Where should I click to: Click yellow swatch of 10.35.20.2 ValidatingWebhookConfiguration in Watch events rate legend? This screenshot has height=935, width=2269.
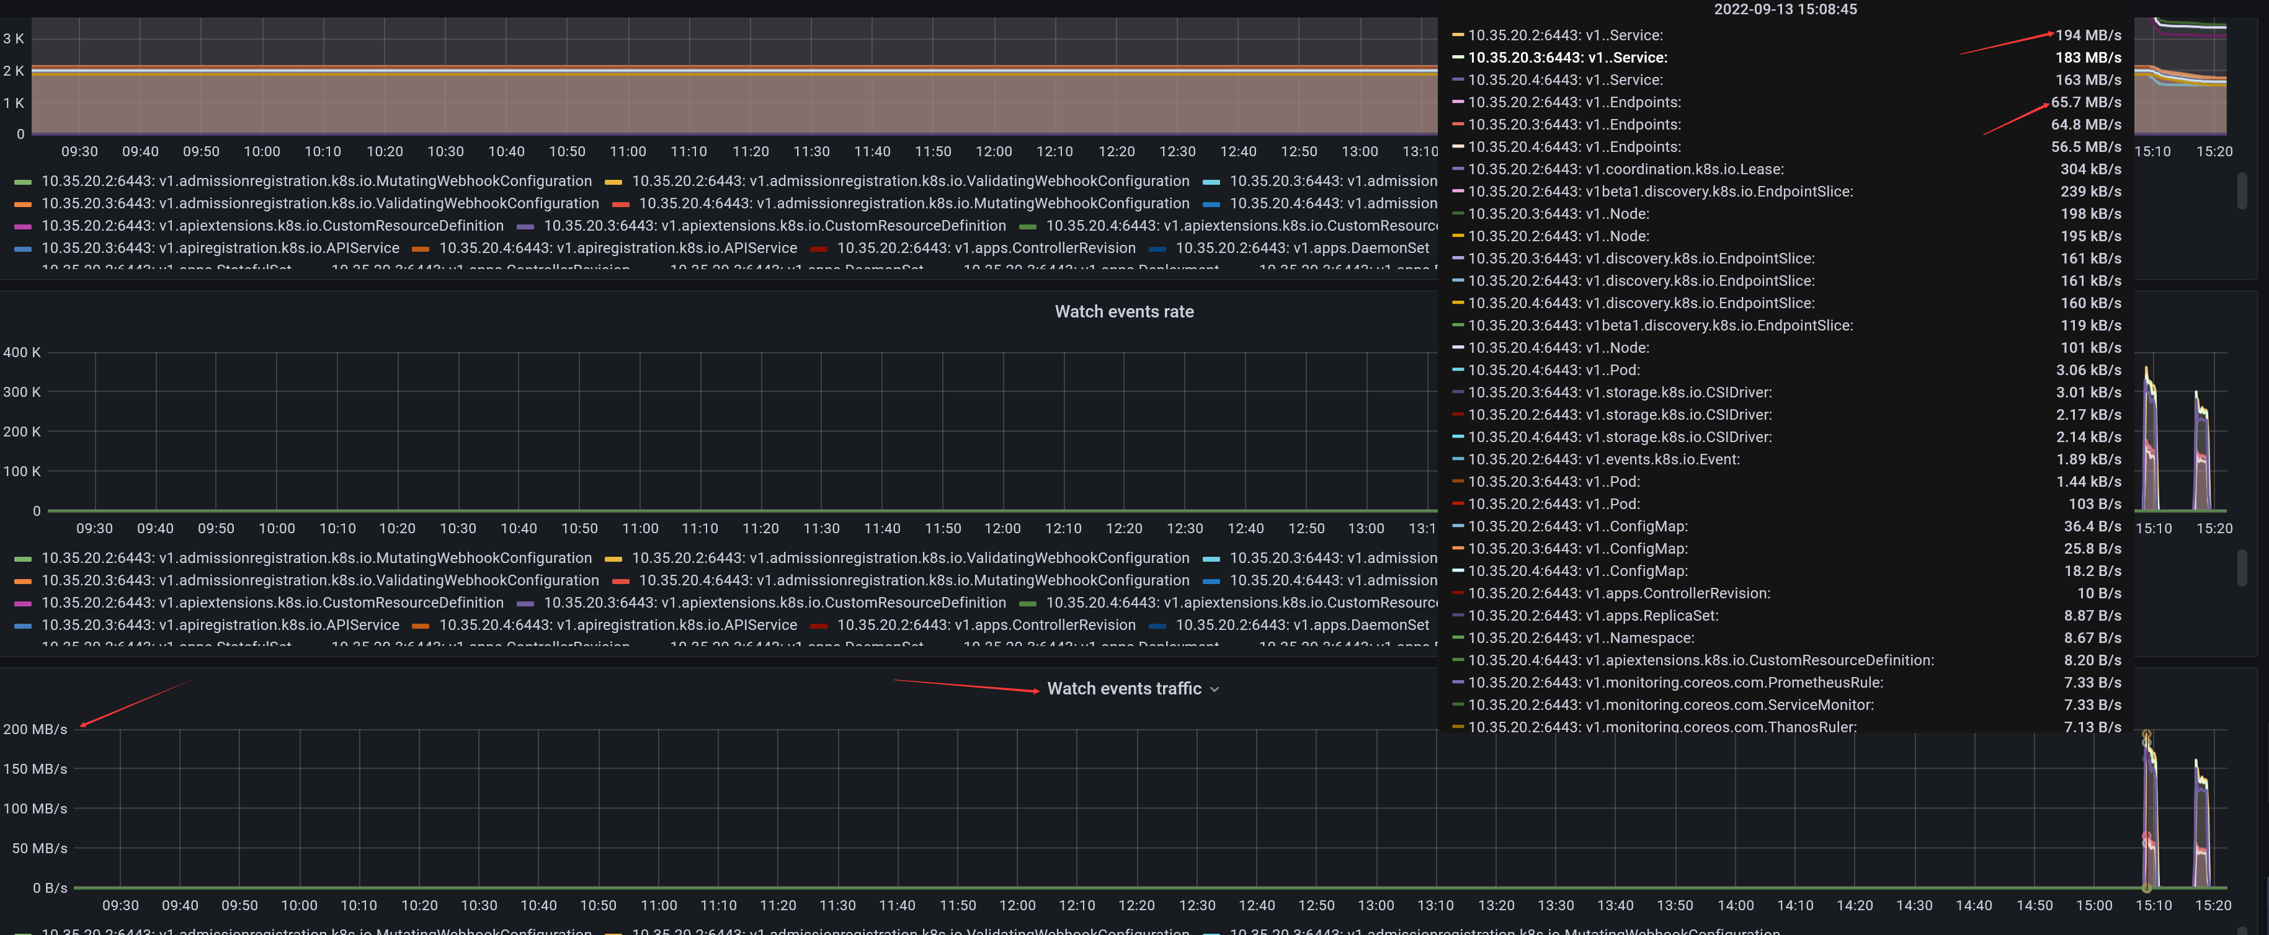pos(613,559)
